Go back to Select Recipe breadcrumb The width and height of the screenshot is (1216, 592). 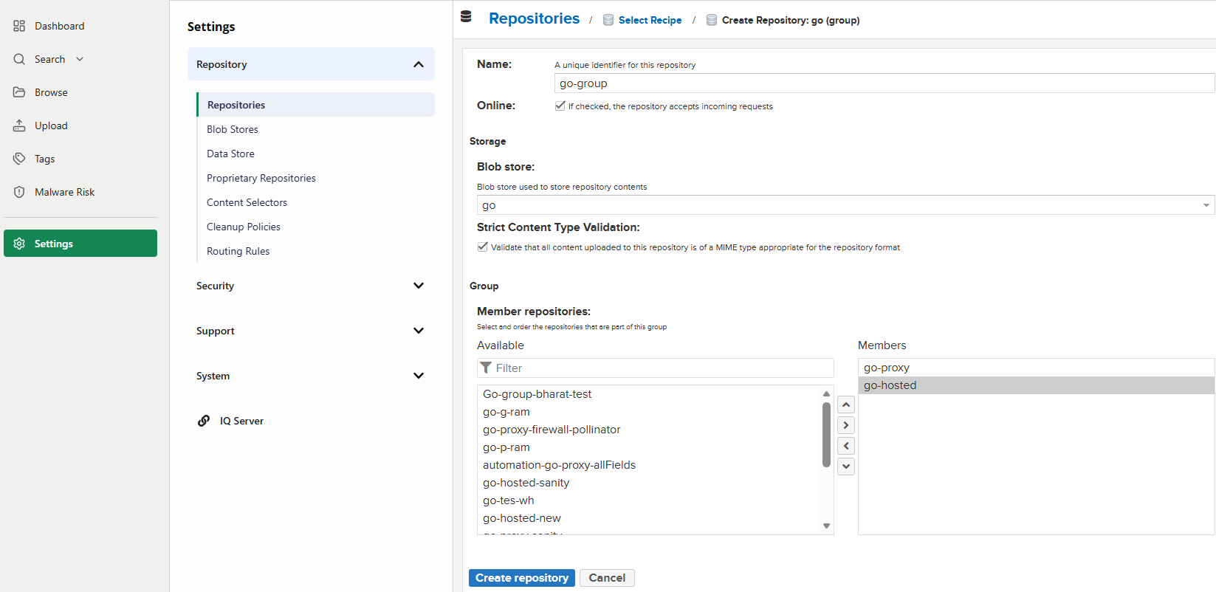650,20
